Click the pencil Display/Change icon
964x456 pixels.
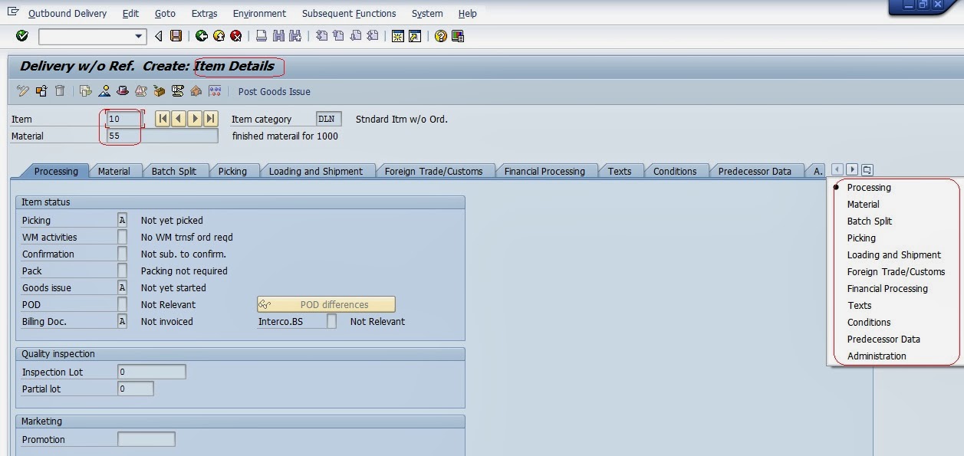[x=23, y=91]
